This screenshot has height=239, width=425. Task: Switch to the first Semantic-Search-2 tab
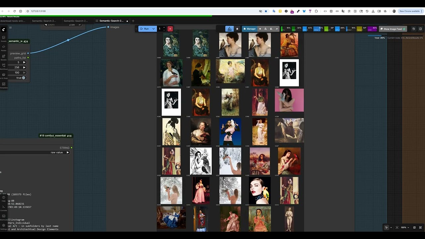(44, 21)
